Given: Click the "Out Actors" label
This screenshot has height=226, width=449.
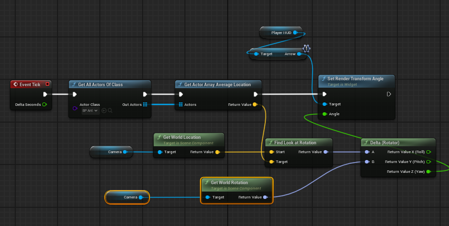Looking at the screenshot, I should pos(132,105).
